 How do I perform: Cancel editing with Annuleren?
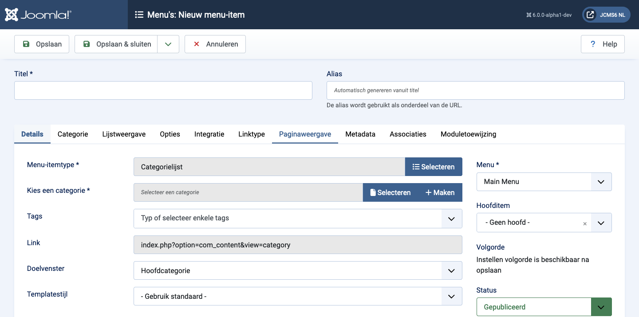pos(215,44)
